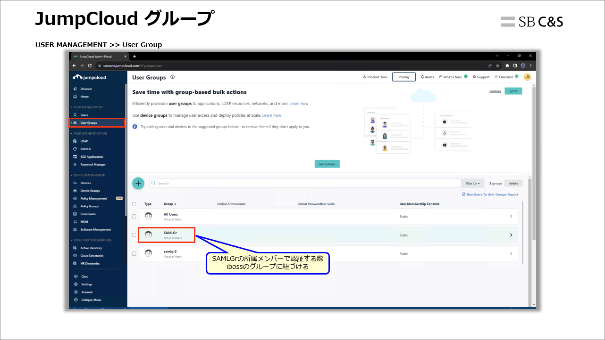The width and height of the screenshot is (605, 340).
Task: Click Collapse Menu in sidebar
Action: 91,300
